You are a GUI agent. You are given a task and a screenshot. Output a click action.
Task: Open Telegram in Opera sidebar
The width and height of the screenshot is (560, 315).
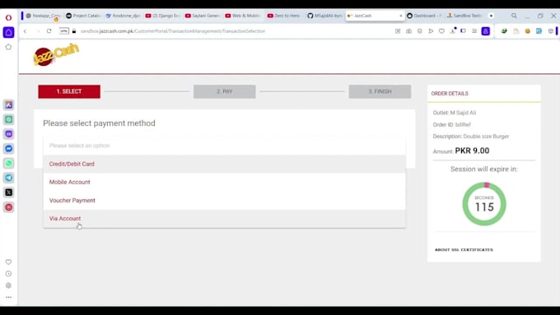pyautogui.click(x=8, y=178)
